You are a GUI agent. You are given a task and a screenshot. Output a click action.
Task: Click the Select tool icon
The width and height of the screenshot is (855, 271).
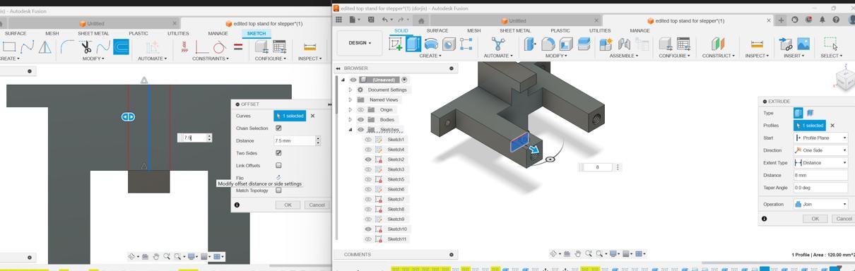point(831,44)
